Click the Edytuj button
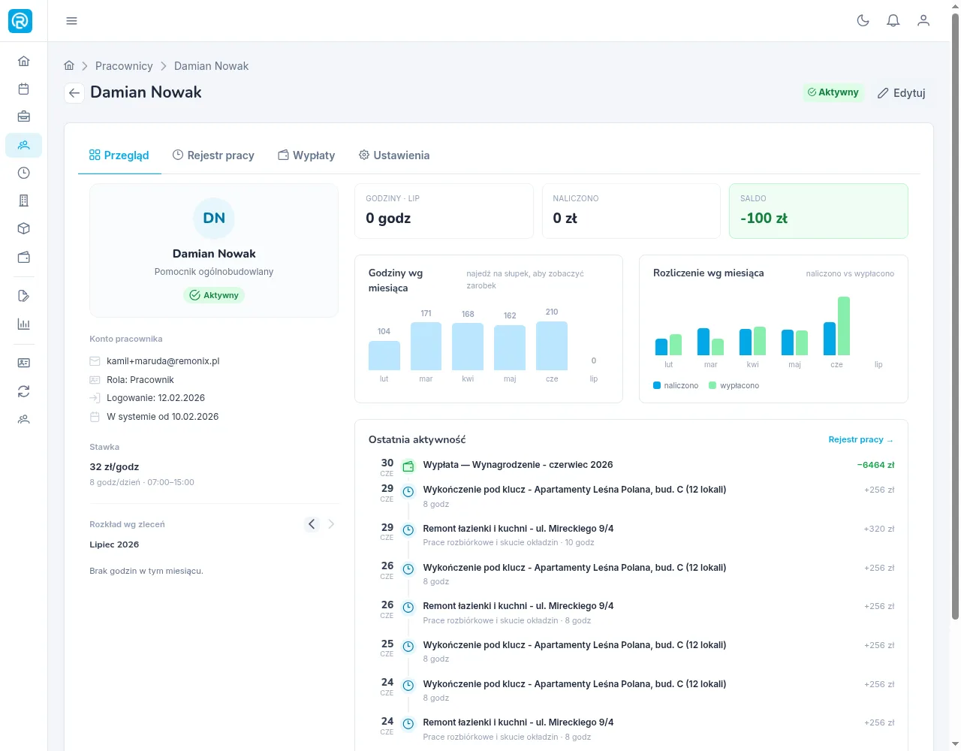Screen dimensions: 961x751 [x=902, y=93]
